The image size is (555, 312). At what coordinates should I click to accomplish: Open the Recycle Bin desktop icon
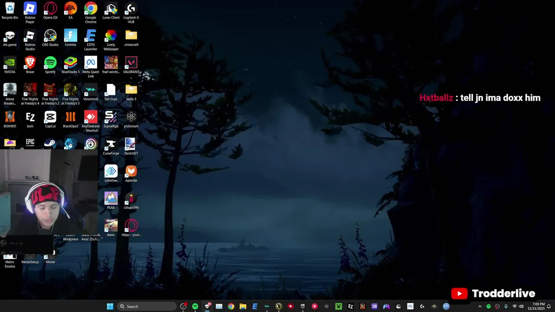(x=10, y=11)
